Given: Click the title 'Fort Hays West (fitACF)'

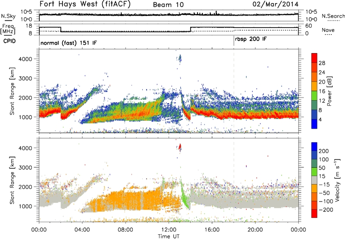Looking at the screenshot, I should 85,4.
